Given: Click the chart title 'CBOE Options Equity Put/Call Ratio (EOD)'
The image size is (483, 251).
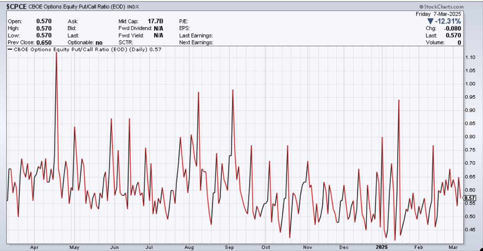Looking at the screenshot, I should point(77,7).
